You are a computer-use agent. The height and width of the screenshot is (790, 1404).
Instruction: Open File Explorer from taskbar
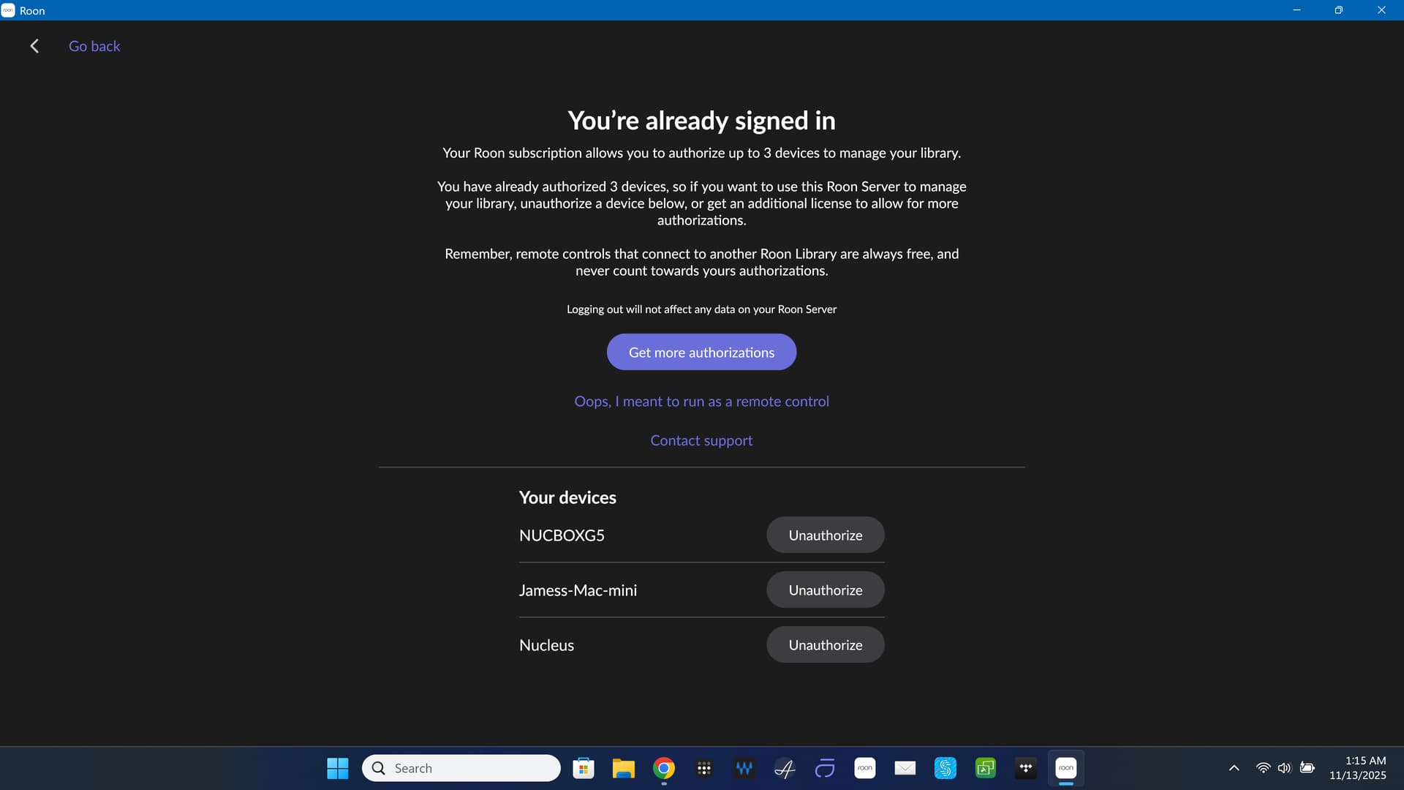(623, 768)
